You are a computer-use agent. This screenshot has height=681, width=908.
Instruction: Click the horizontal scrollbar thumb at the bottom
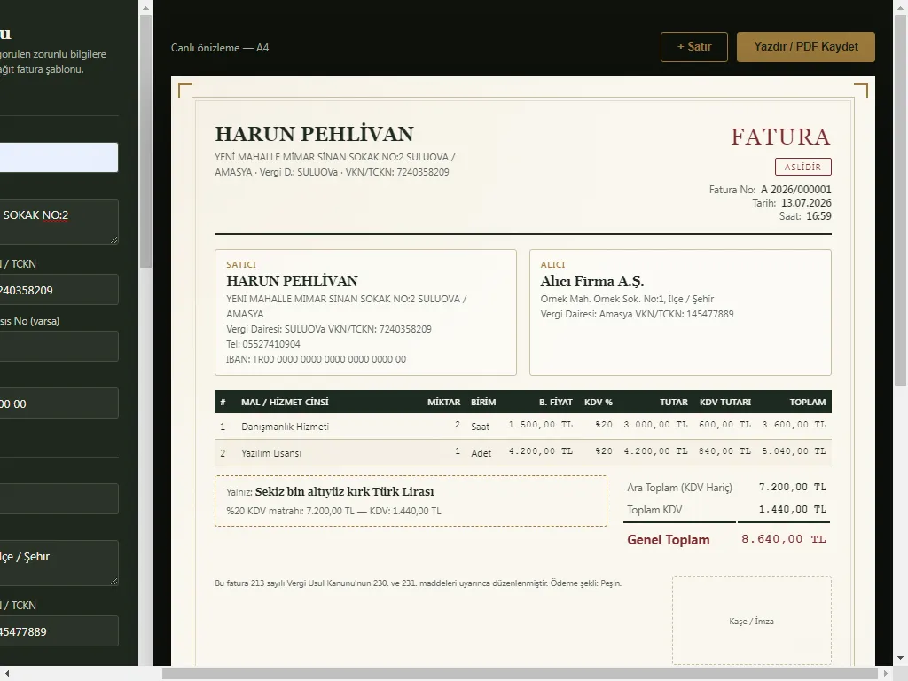[520, 674]
